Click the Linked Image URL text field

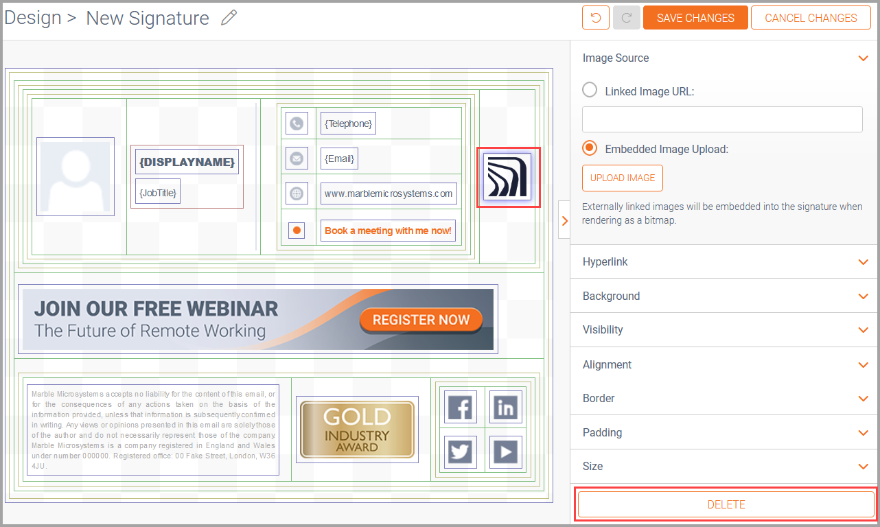722,119
